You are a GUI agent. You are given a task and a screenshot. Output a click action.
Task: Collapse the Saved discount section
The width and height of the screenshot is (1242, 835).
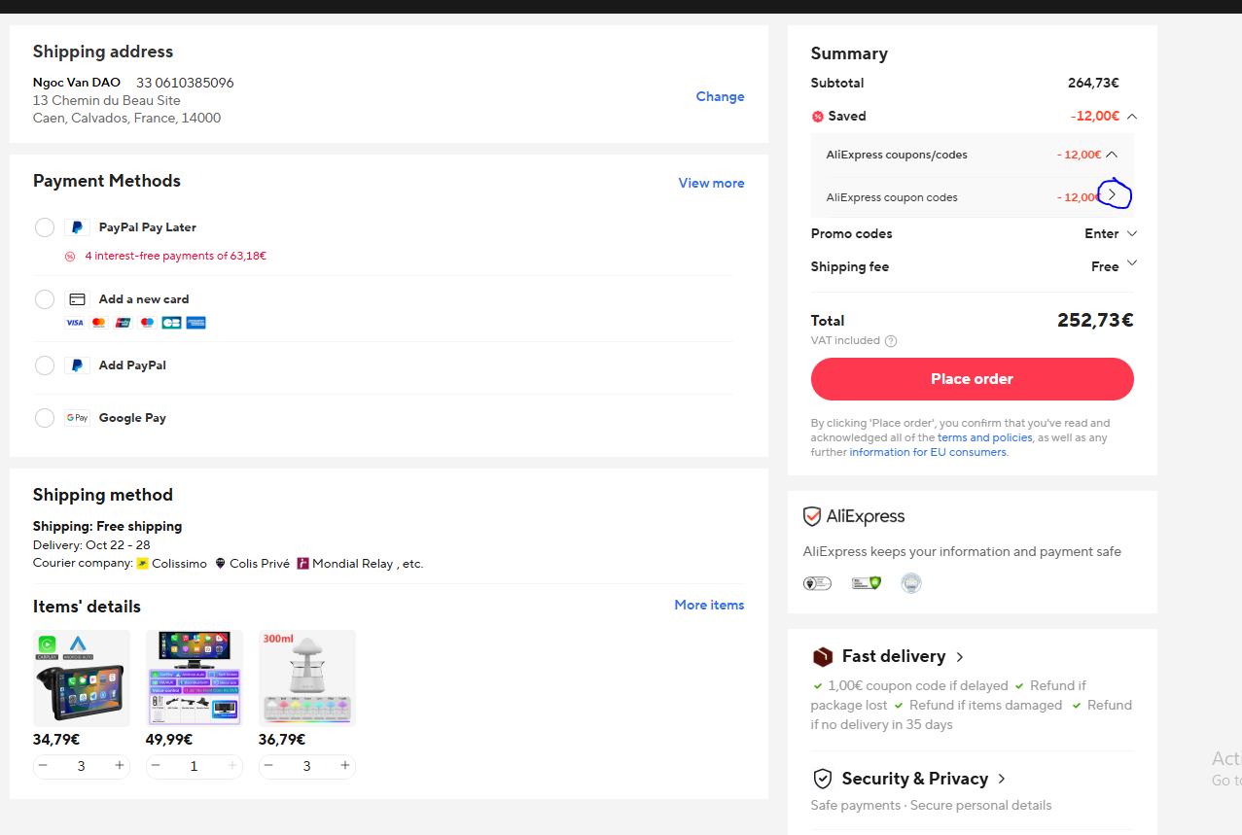point(1131,117)
